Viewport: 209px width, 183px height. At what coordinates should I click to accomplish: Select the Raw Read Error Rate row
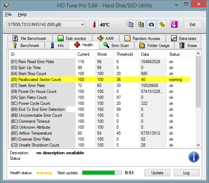point(100,62)
